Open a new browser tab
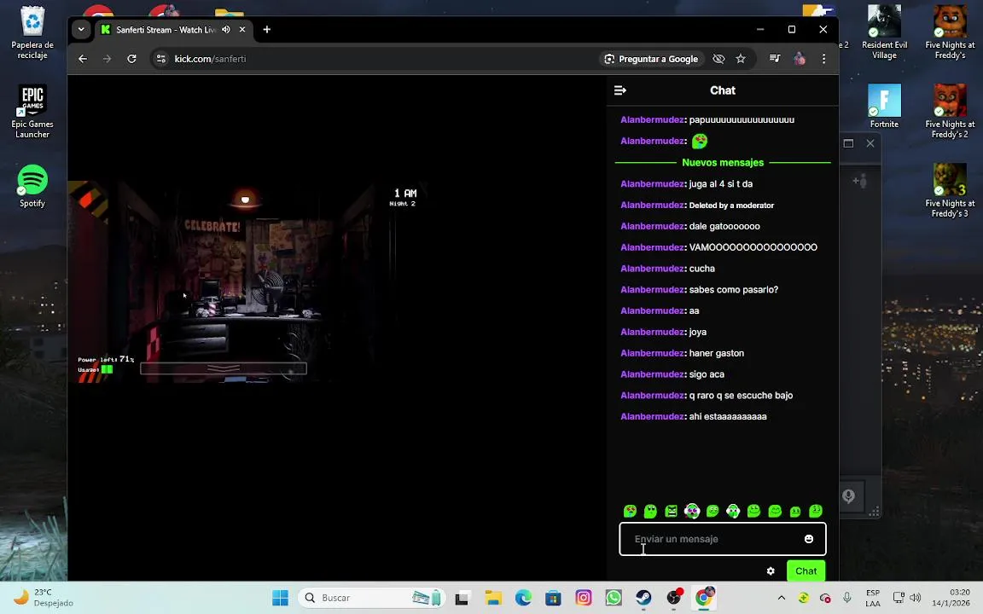Image resolution: width=983 pixels, height=614 pixels. (267, 30)
